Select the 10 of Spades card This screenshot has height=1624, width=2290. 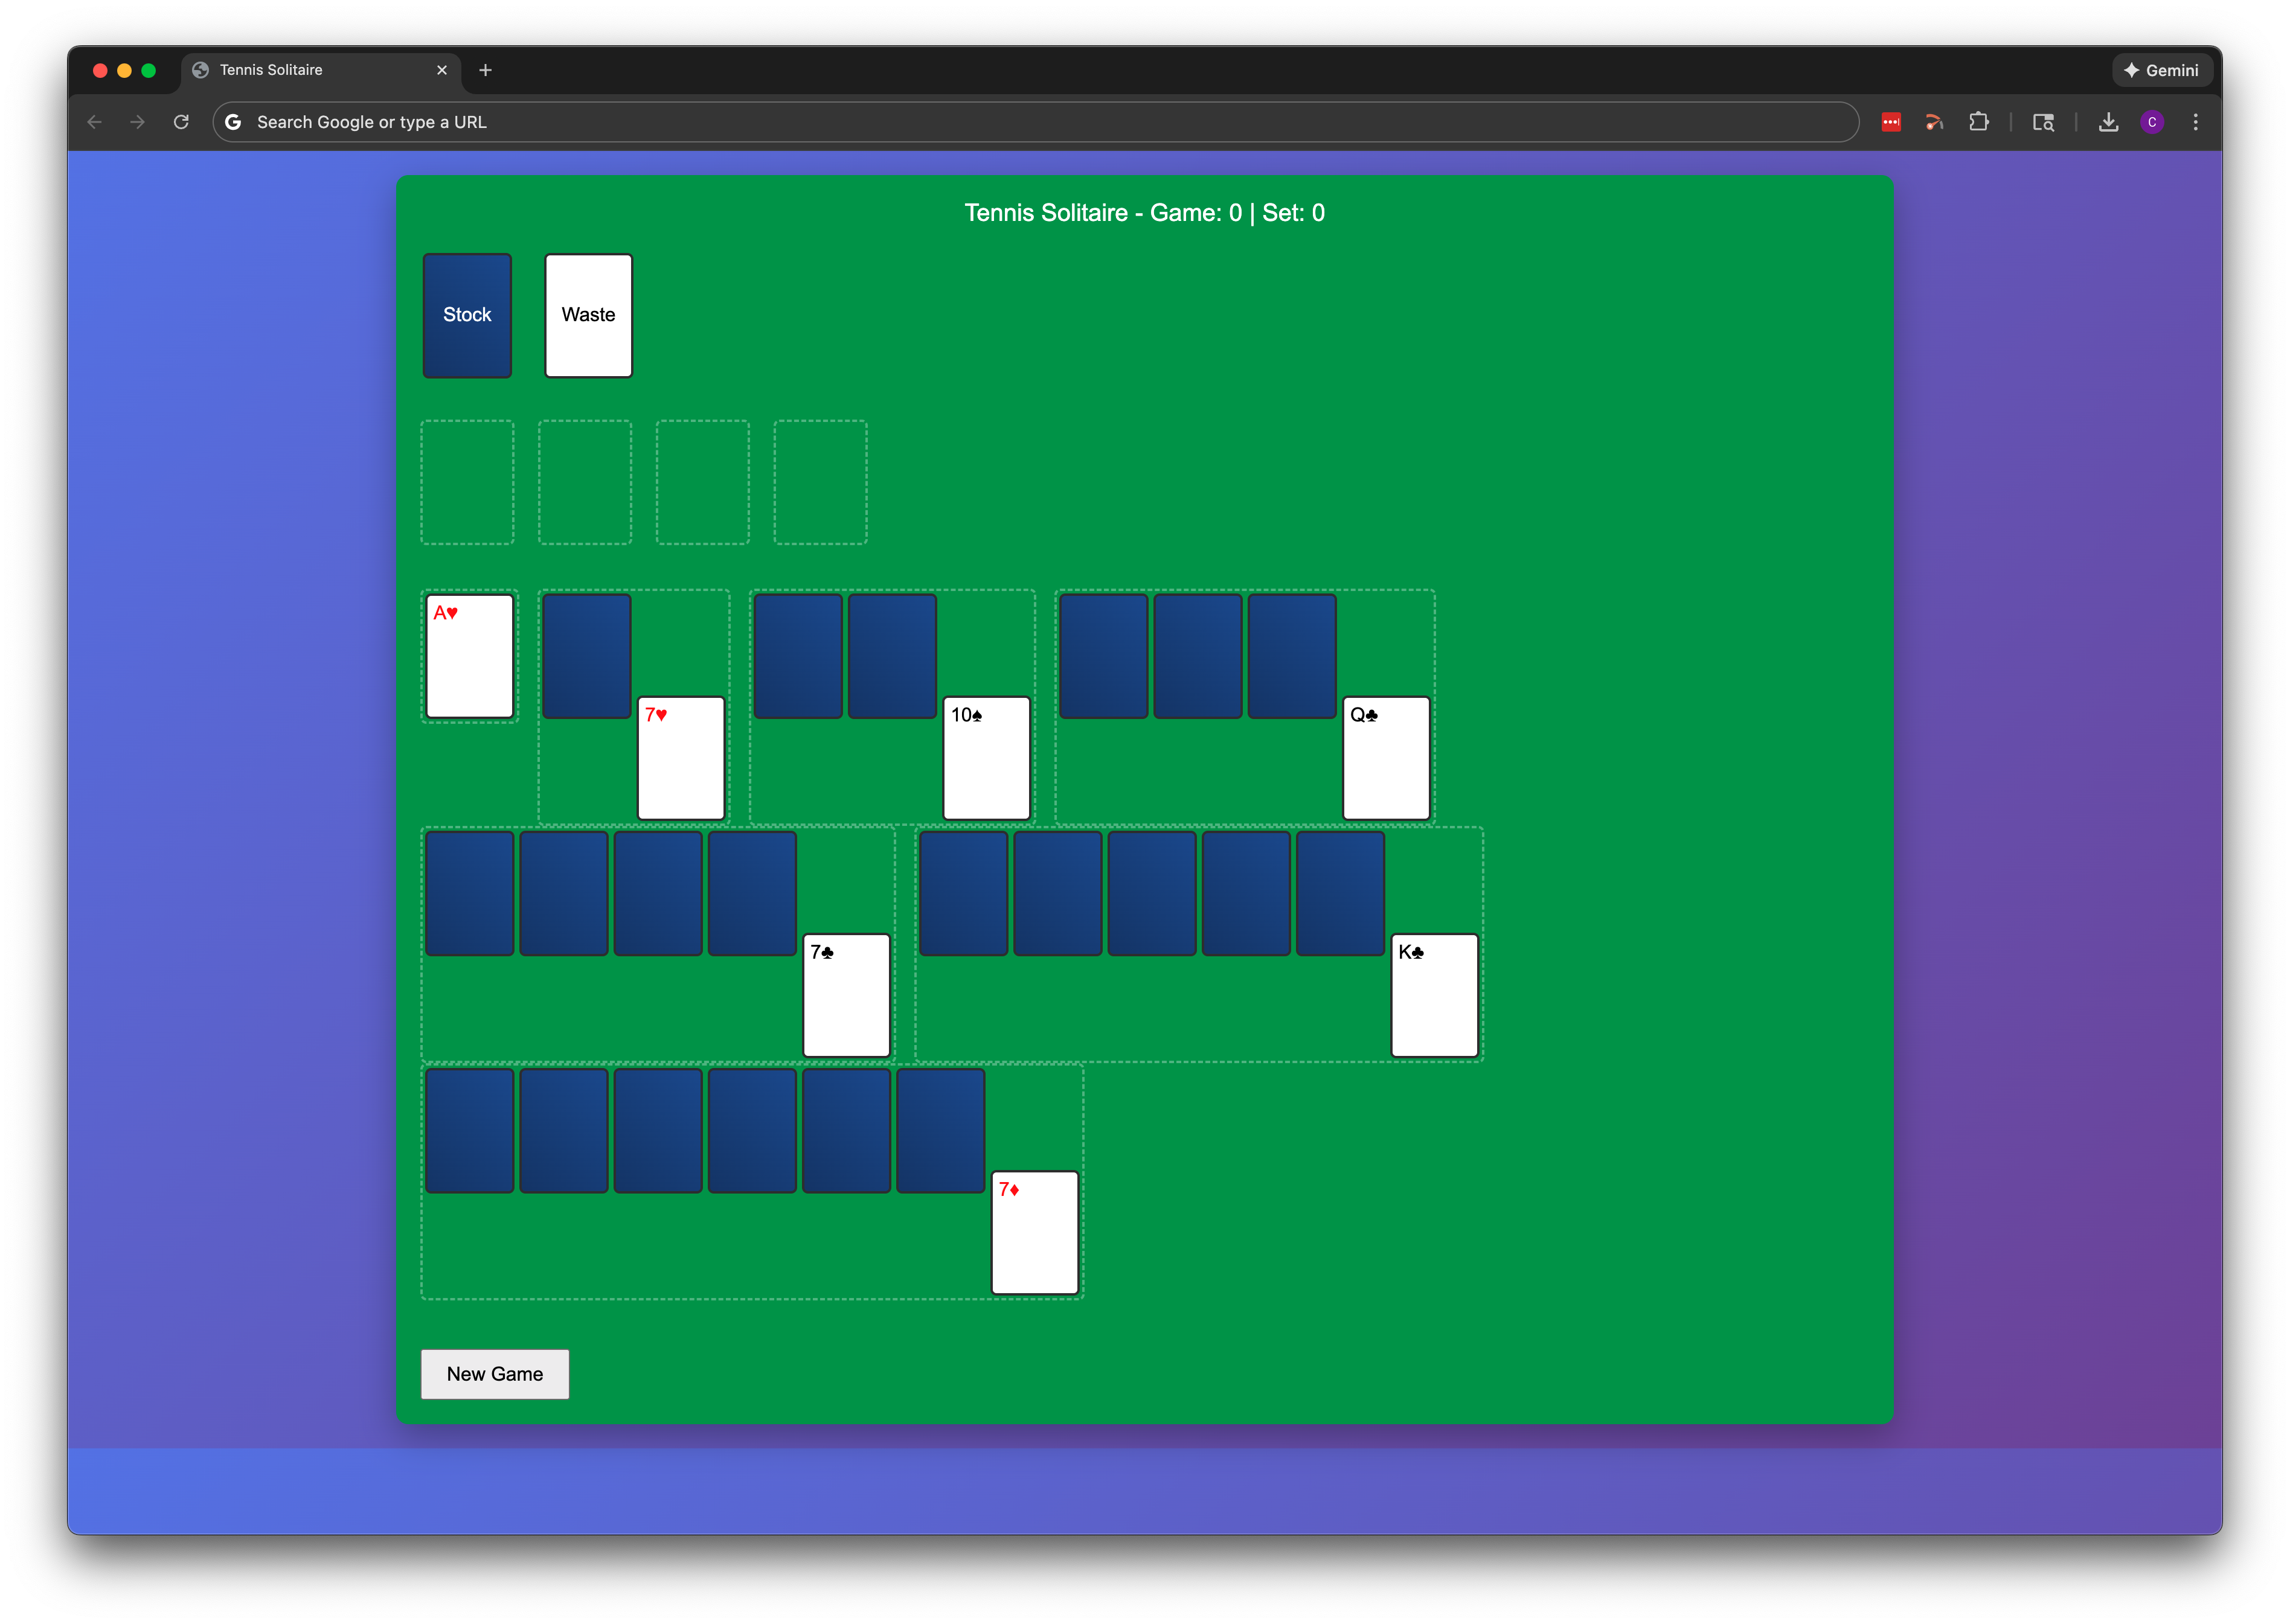tap(986, 757)
